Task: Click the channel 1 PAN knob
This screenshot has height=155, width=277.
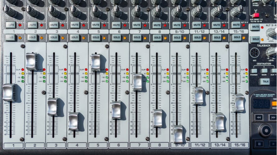Action: (9, 11)
